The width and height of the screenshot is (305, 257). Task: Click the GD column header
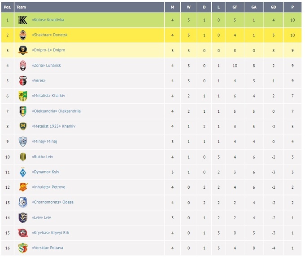(273, 7)
